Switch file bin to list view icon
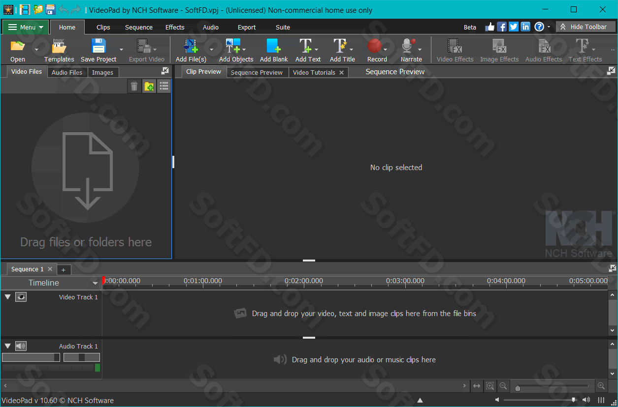 click(164, 87)
